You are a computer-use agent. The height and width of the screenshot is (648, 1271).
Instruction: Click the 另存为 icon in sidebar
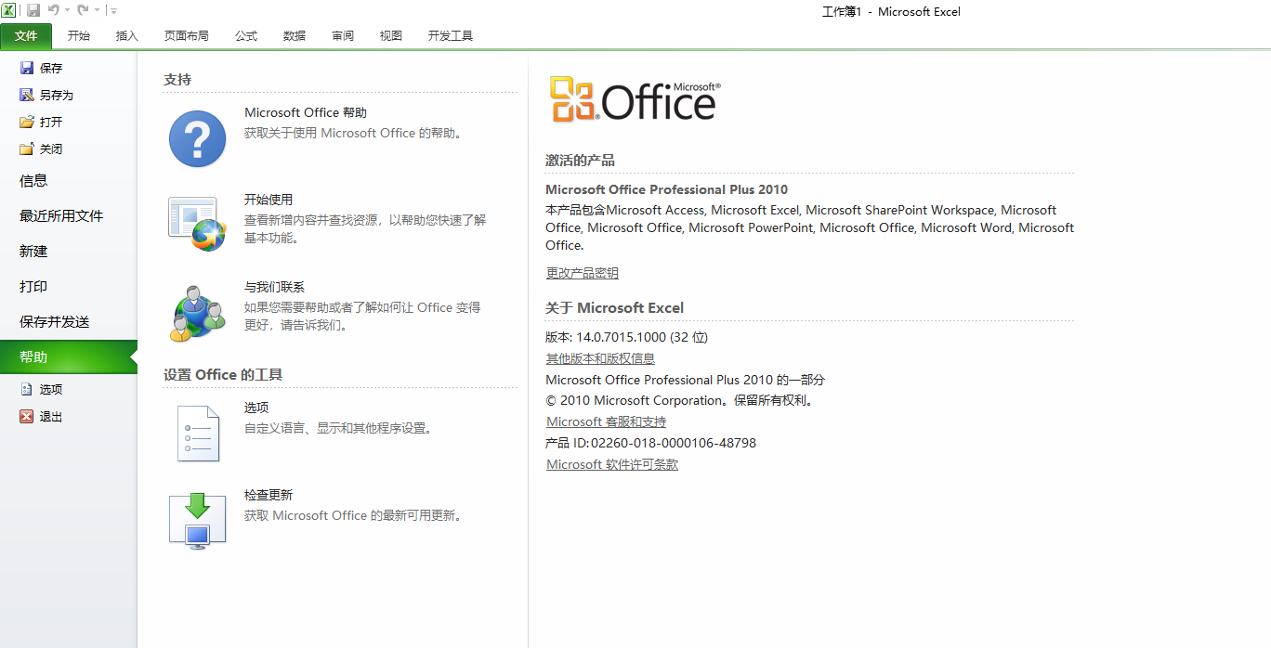pos(27,95)
